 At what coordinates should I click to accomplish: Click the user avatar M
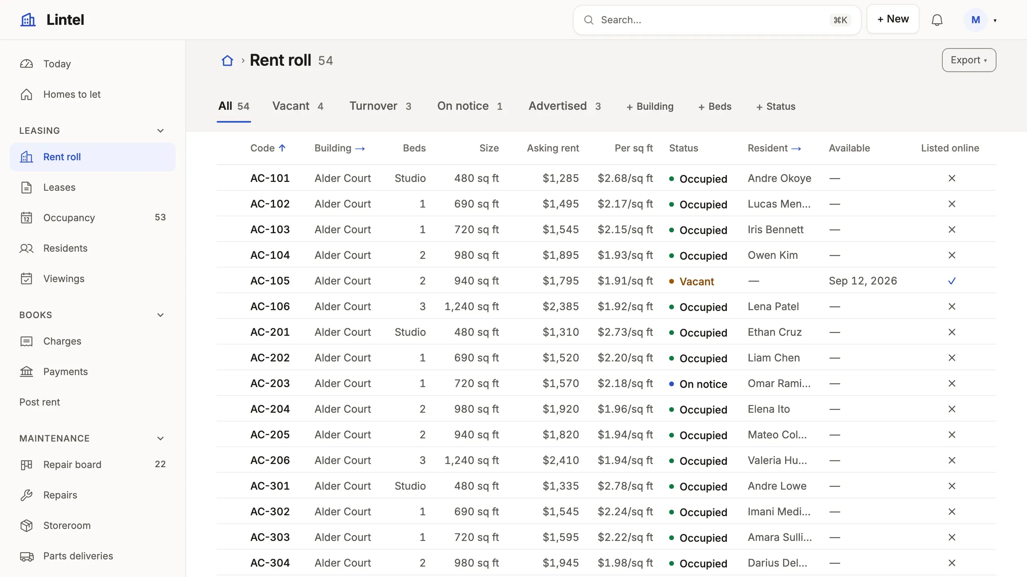click(x=976, y=20)
